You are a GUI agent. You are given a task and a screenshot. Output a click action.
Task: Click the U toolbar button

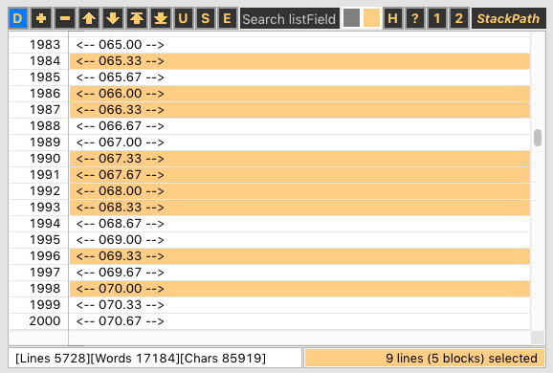coord(183,18)
